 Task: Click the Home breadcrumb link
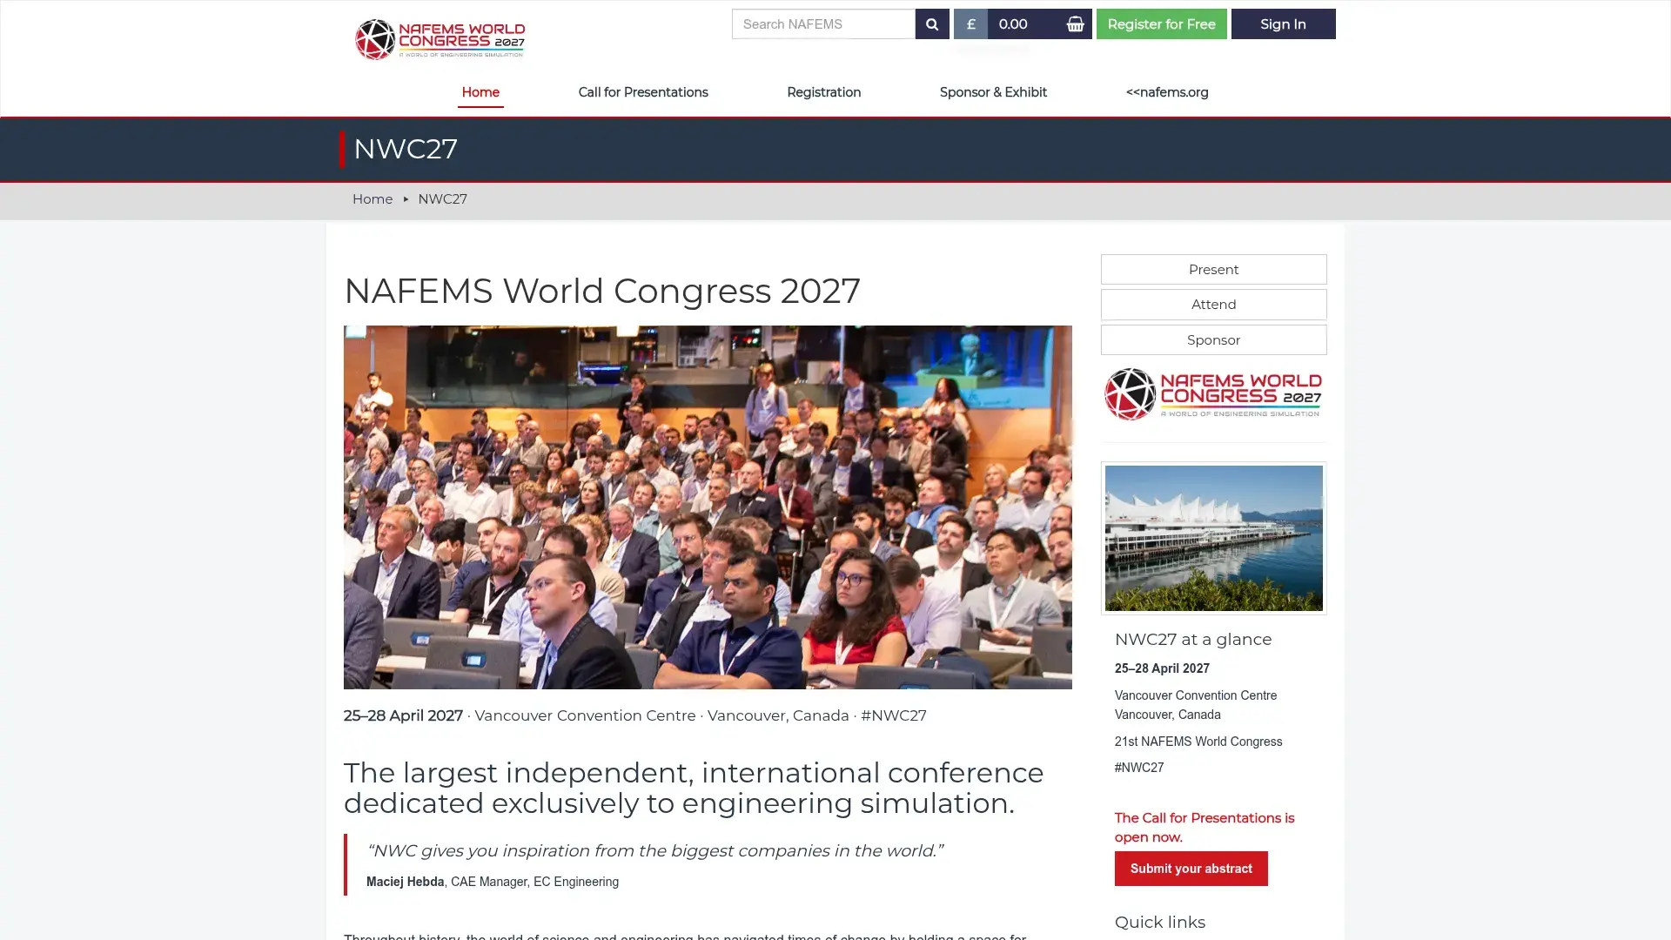click(372, 199)
